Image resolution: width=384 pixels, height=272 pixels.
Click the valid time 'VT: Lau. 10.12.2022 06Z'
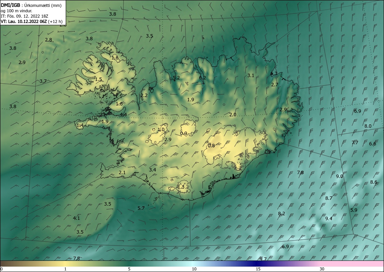coord(24,21)
